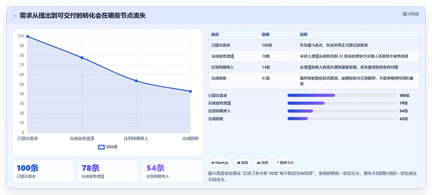Click the 漏斗转化 tag in header
The width and height of the screenshot is (432, 195).
click(411, 14)
